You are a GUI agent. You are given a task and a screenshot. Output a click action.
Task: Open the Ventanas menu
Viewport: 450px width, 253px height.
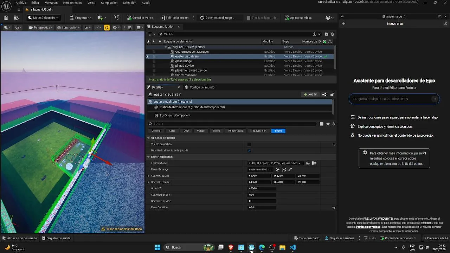tap(51, 2)
